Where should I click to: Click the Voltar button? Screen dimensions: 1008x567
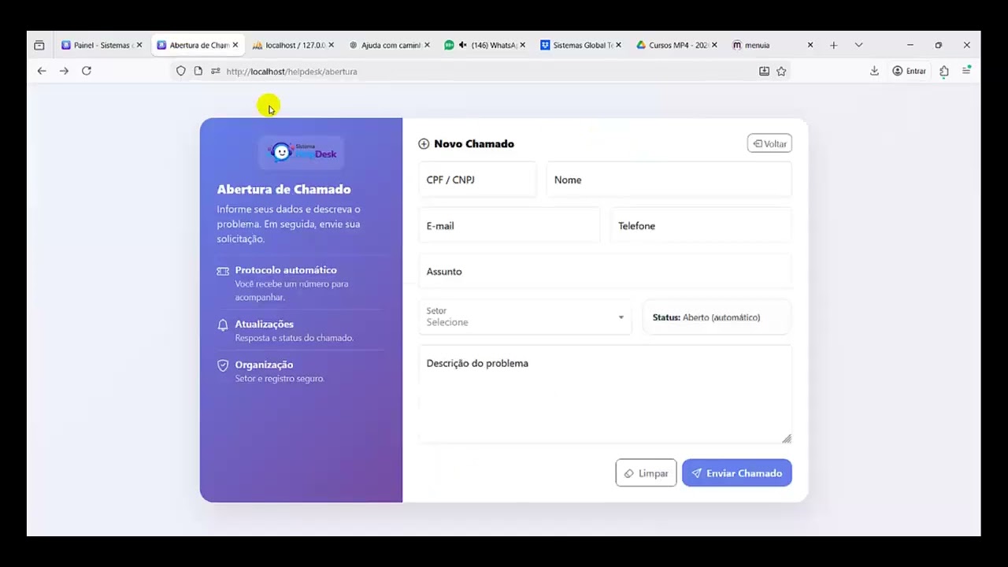pos(769,143)
